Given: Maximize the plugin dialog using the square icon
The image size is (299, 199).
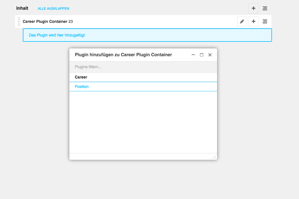Looking at the screenshot, I should click(x=201, y=55).
